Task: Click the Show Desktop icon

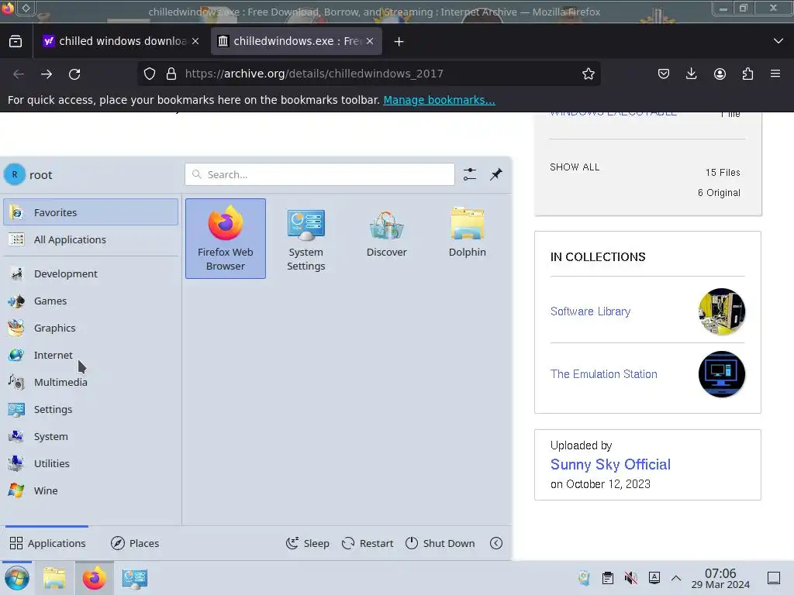Action: (774, 578)
